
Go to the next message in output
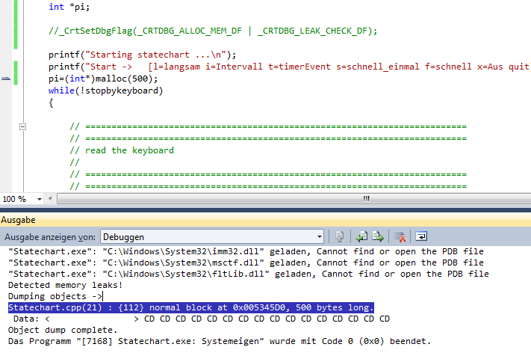pyautogui.click(x=379, y=236)
